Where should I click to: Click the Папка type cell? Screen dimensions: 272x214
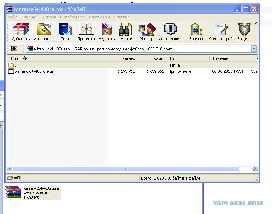pos(174,65)
